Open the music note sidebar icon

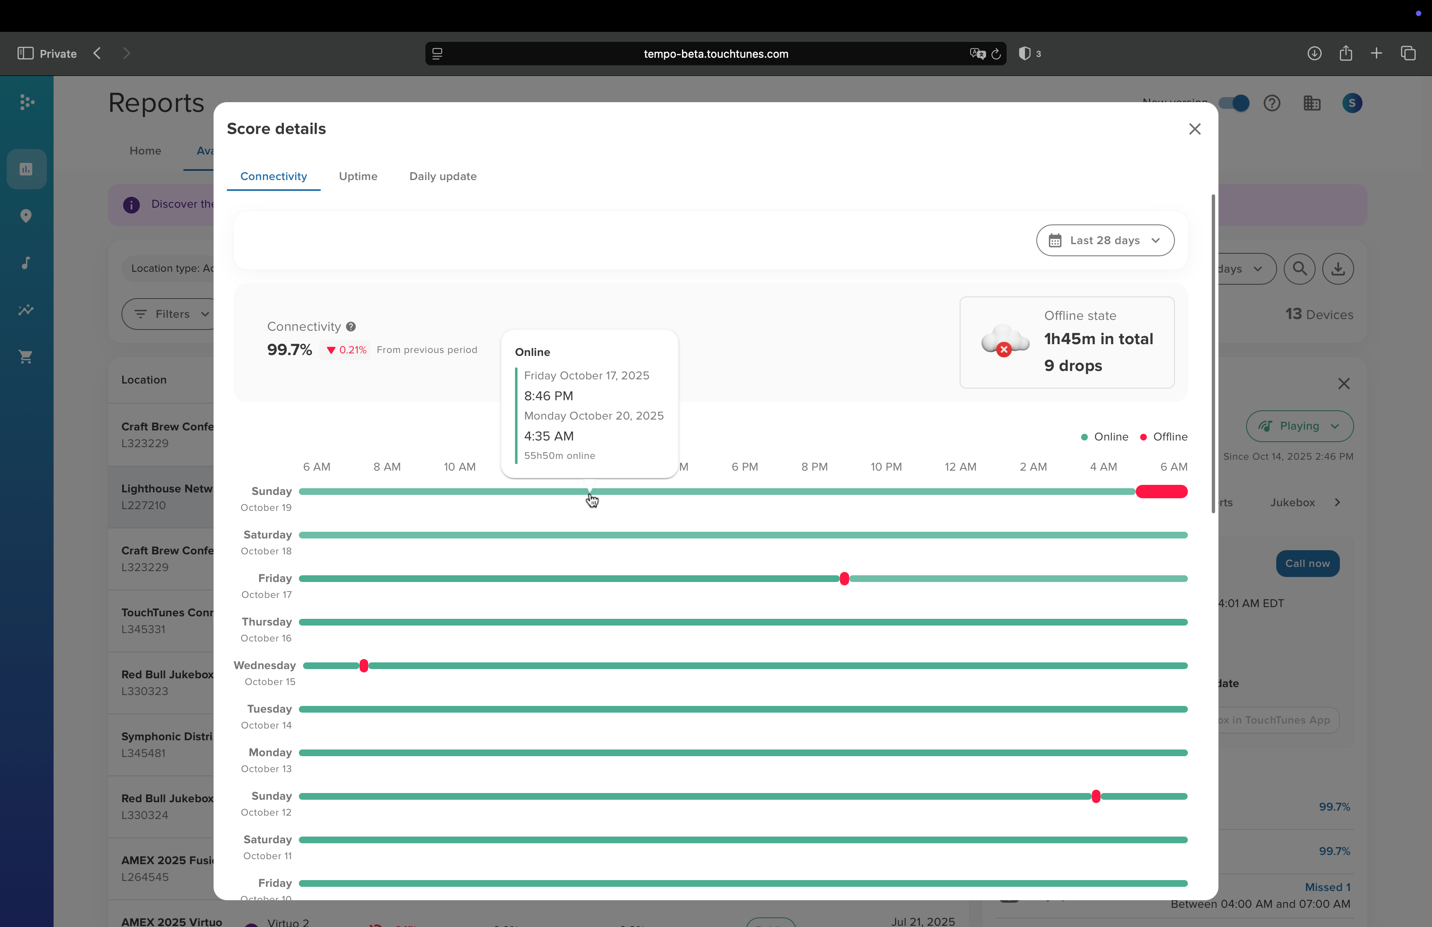26,263
